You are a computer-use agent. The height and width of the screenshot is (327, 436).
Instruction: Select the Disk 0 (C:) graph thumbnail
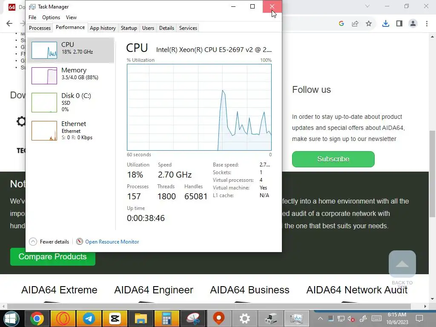pyautogui.click(x=44, y=103)
